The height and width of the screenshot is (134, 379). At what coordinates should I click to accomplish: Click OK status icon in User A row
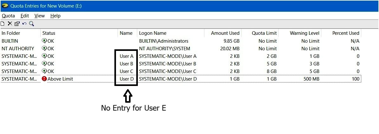44,56
